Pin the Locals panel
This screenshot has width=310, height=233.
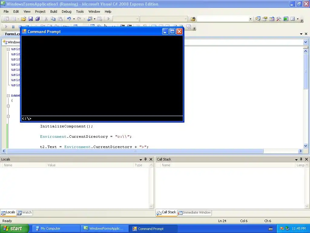click(146, 159)
